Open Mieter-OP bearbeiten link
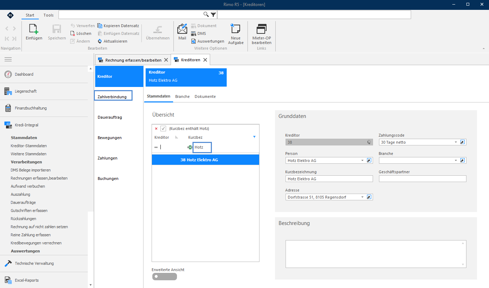 point(262,34)
